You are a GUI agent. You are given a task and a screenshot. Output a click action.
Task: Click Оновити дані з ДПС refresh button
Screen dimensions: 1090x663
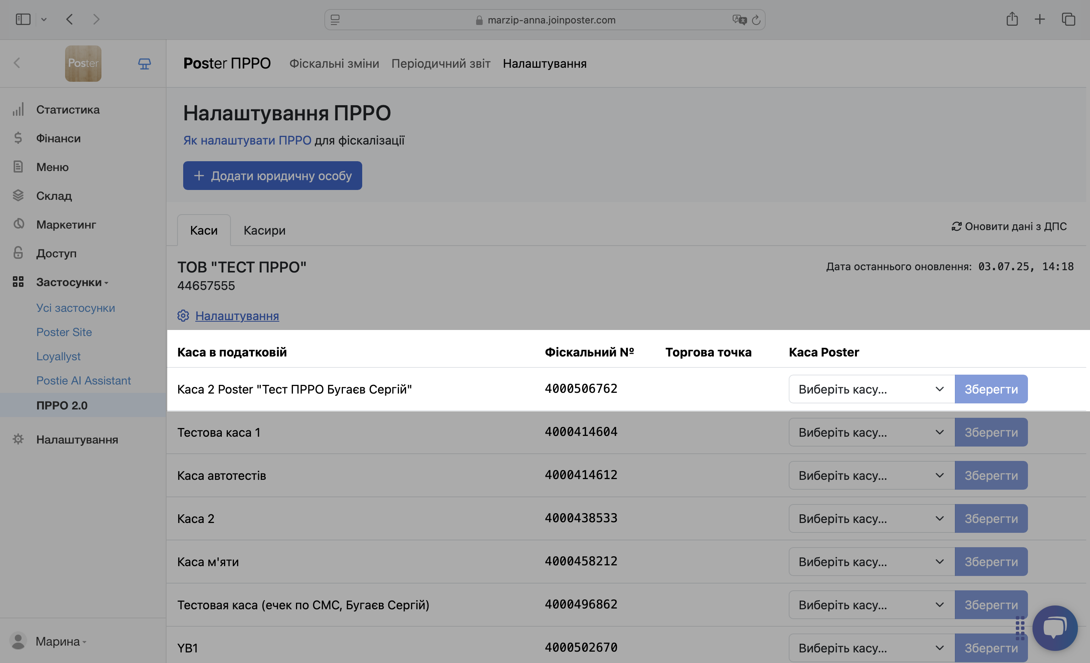tap(1009, 226)
